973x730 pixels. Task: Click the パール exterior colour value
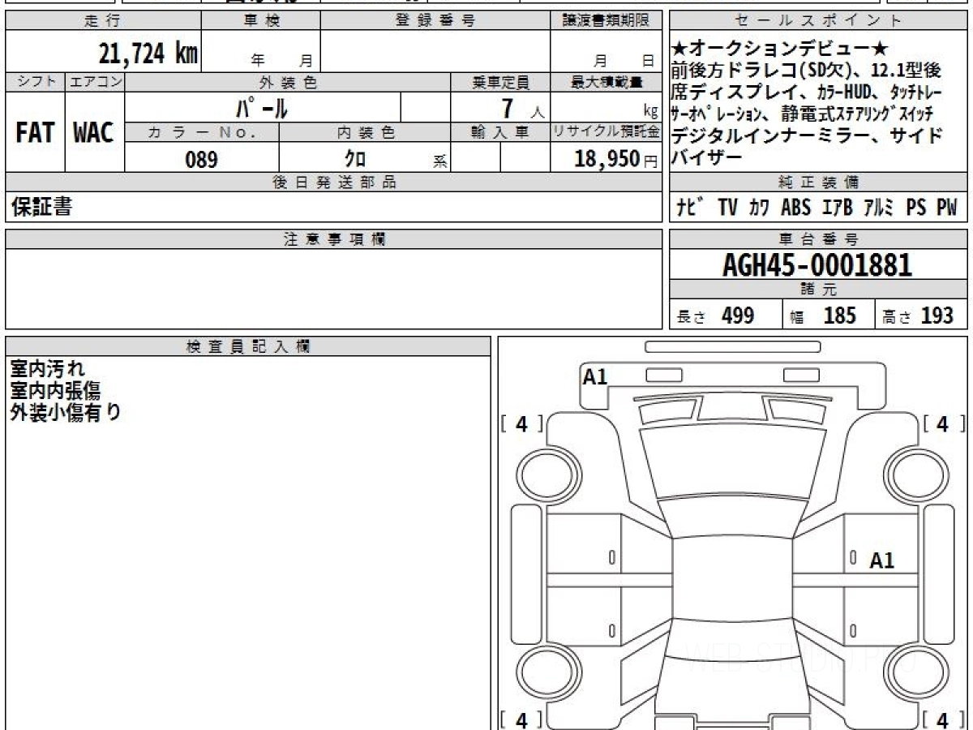(x=261, y=108)
